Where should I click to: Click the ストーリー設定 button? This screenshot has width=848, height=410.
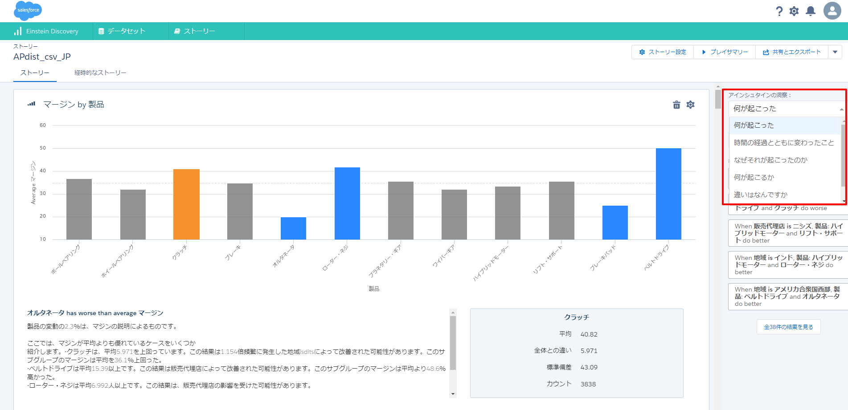click(x=663, y=52)
